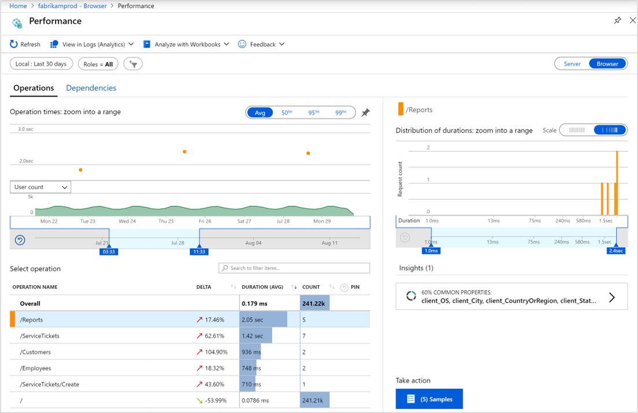Switch to the Dependencies tab

coord(91,88)
